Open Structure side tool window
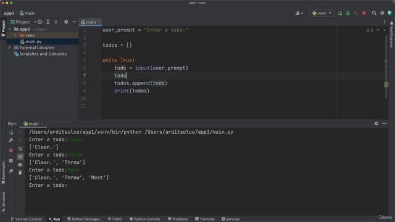The width and height of the screenshot is (395, 222). (x=3, y=202)
